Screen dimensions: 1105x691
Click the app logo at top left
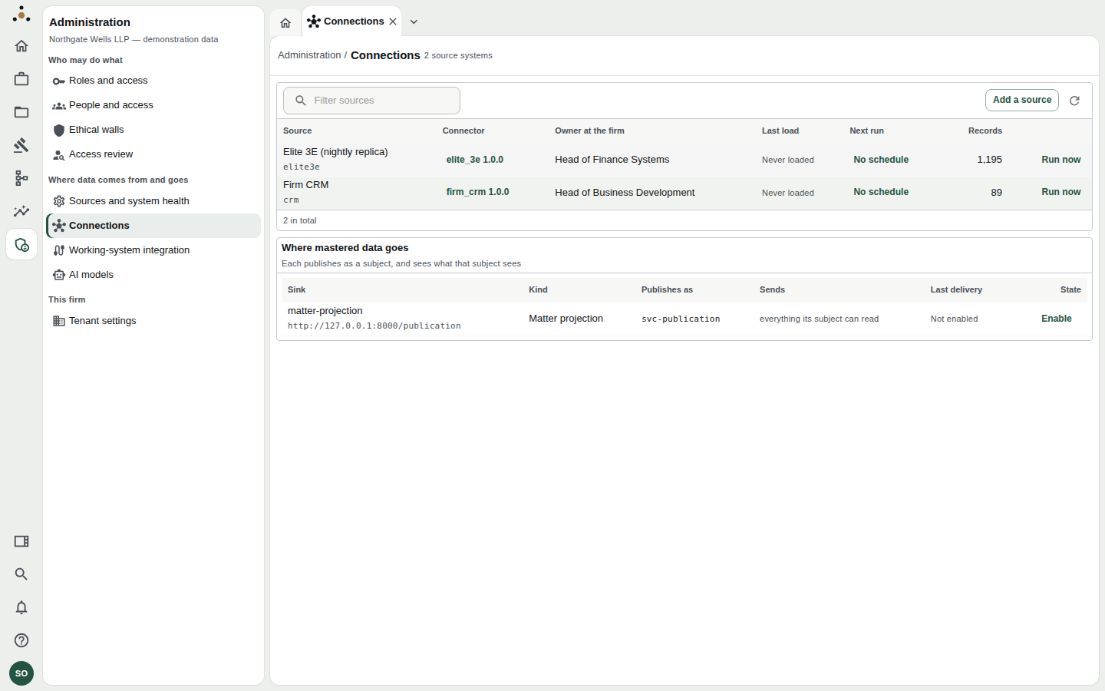coord(21,14)
